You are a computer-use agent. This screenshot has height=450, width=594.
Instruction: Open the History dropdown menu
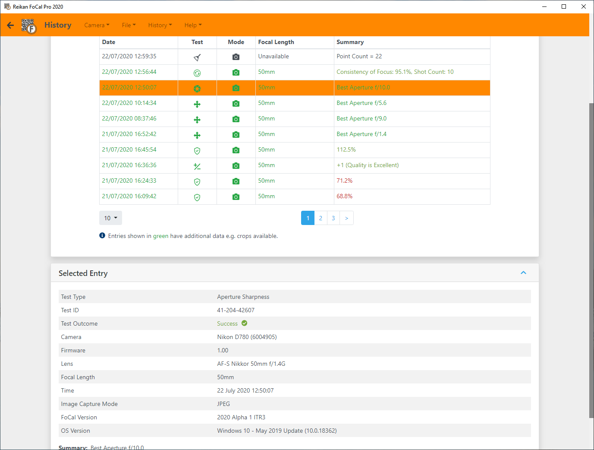[x=160, y=25]
